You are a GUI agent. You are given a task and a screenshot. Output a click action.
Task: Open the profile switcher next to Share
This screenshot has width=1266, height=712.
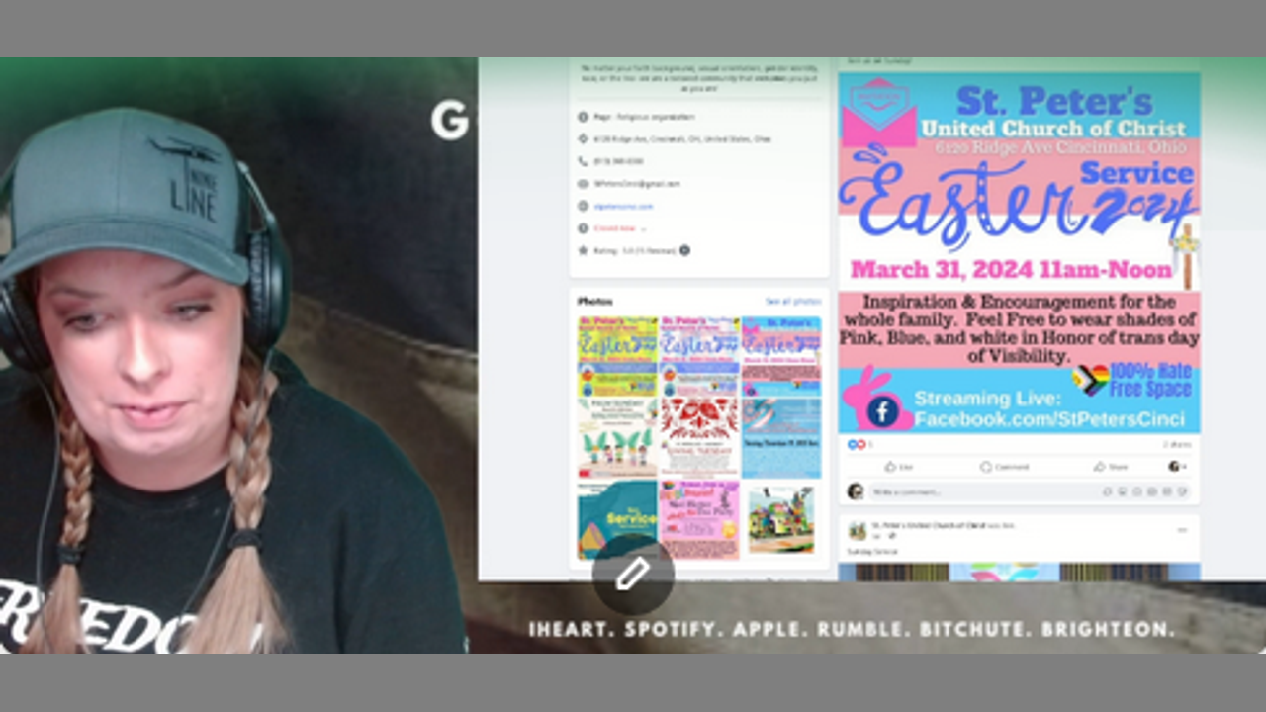(1177, 467)
